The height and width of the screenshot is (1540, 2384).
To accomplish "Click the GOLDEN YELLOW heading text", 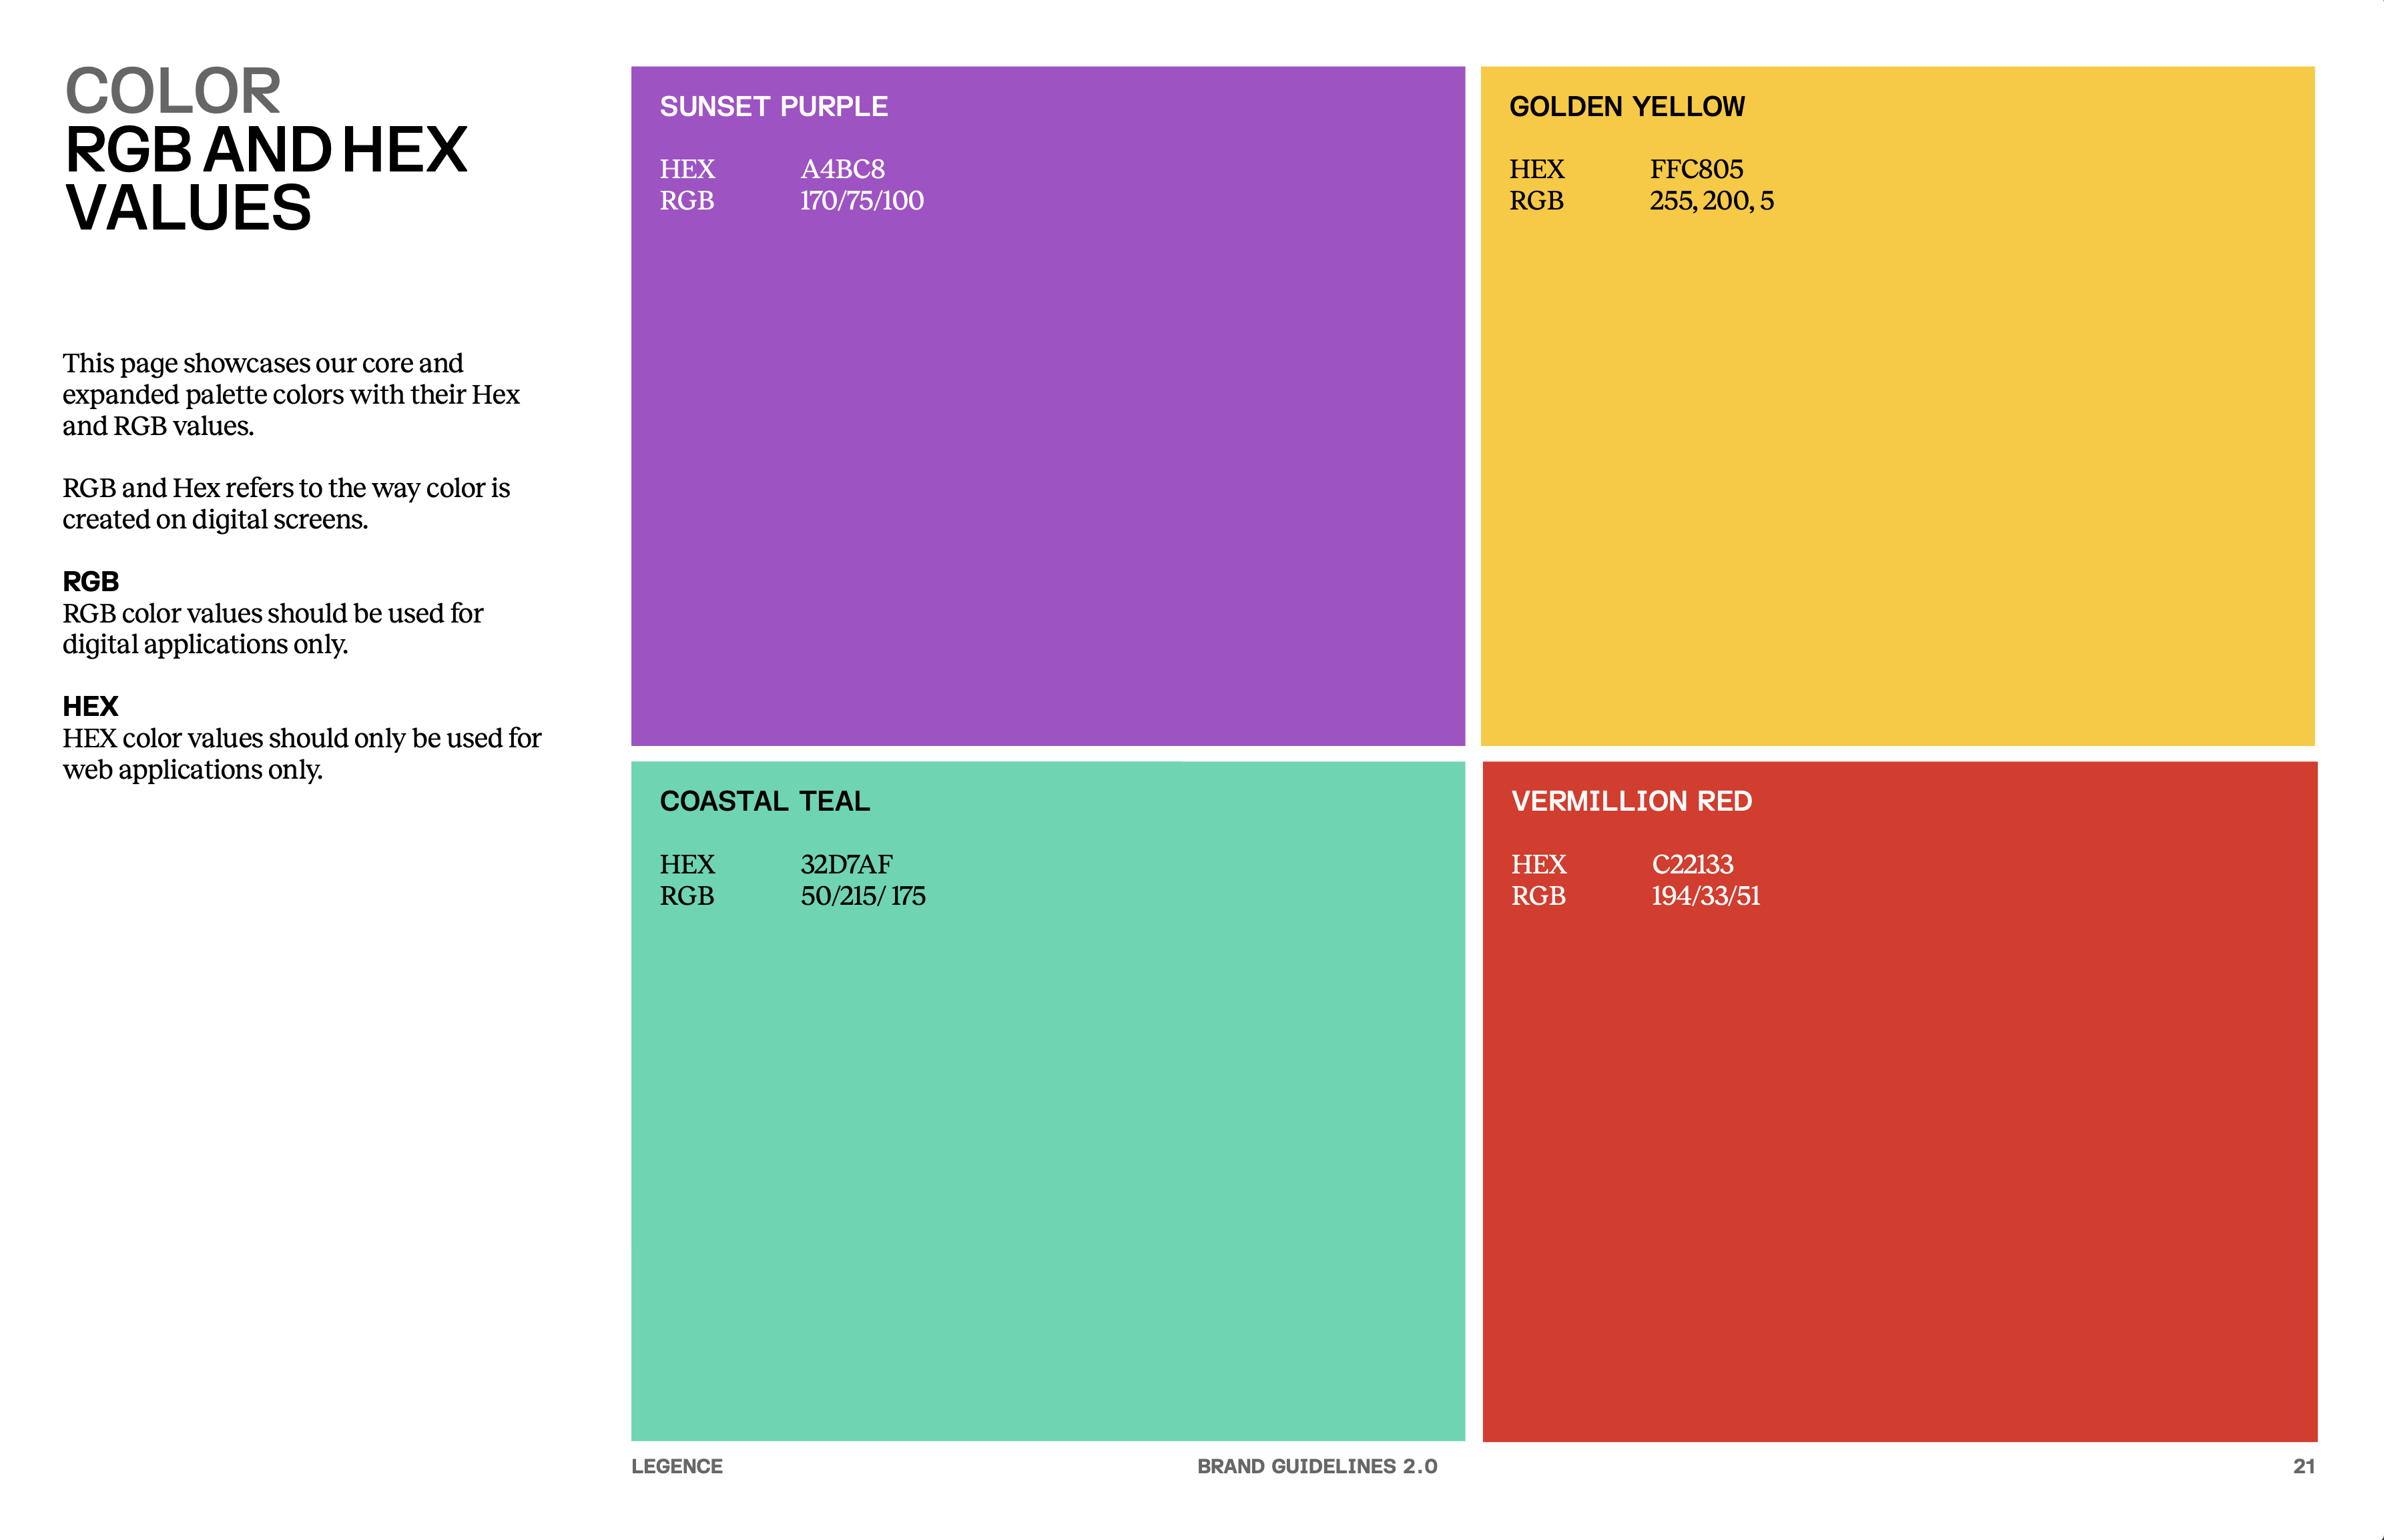I will (x=1626, y=106).
